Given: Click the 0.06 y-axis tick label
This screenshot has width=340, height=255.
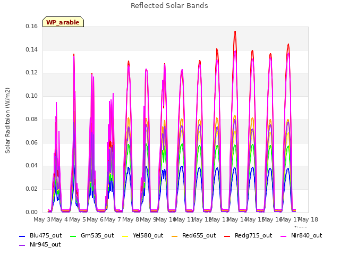Looking at the screenshot, I should 31,142.
